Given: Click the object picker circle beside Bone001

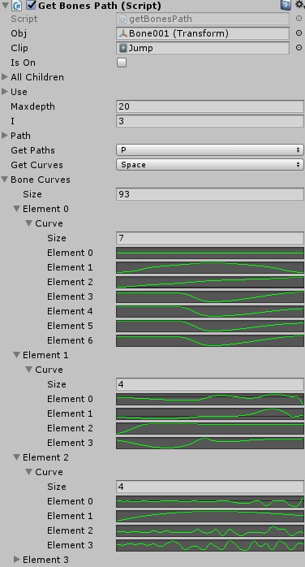Looking at the screenshot, I should pyautogui.click(x=299, y=33).
